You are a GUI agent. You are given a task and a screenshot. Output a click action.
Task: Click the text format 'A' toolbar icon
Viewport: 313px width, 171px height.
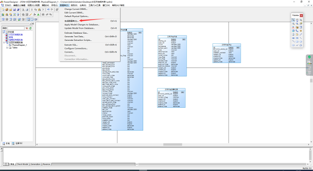tap(38, 14)
